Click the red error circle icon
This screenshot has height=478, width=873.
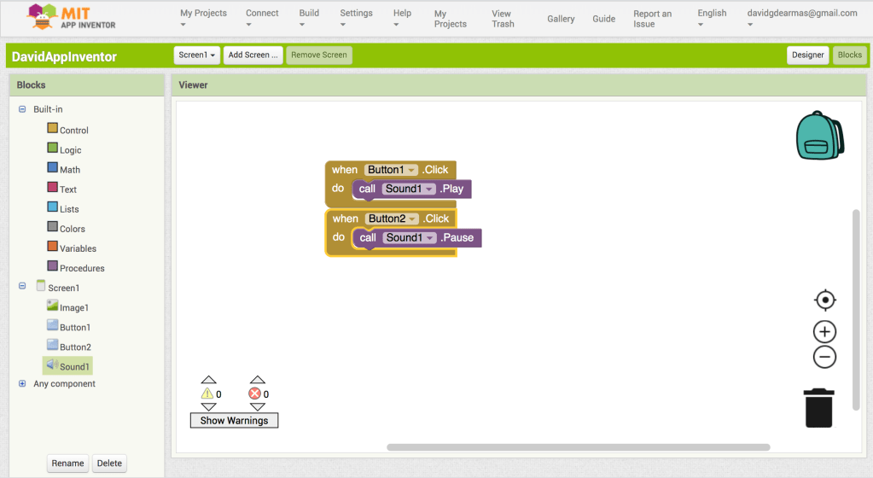[x=254, y=393]
